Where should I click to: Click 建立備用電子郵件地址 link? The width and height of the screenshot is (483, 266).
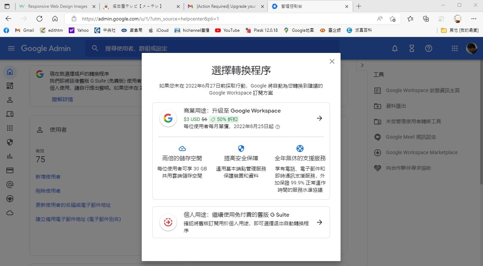click(78, 219)
